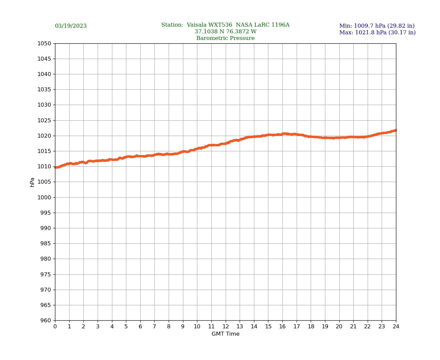Click the date label 03/19/2023
The height and width of the screenshot is (360, 440).
(71, 26)
